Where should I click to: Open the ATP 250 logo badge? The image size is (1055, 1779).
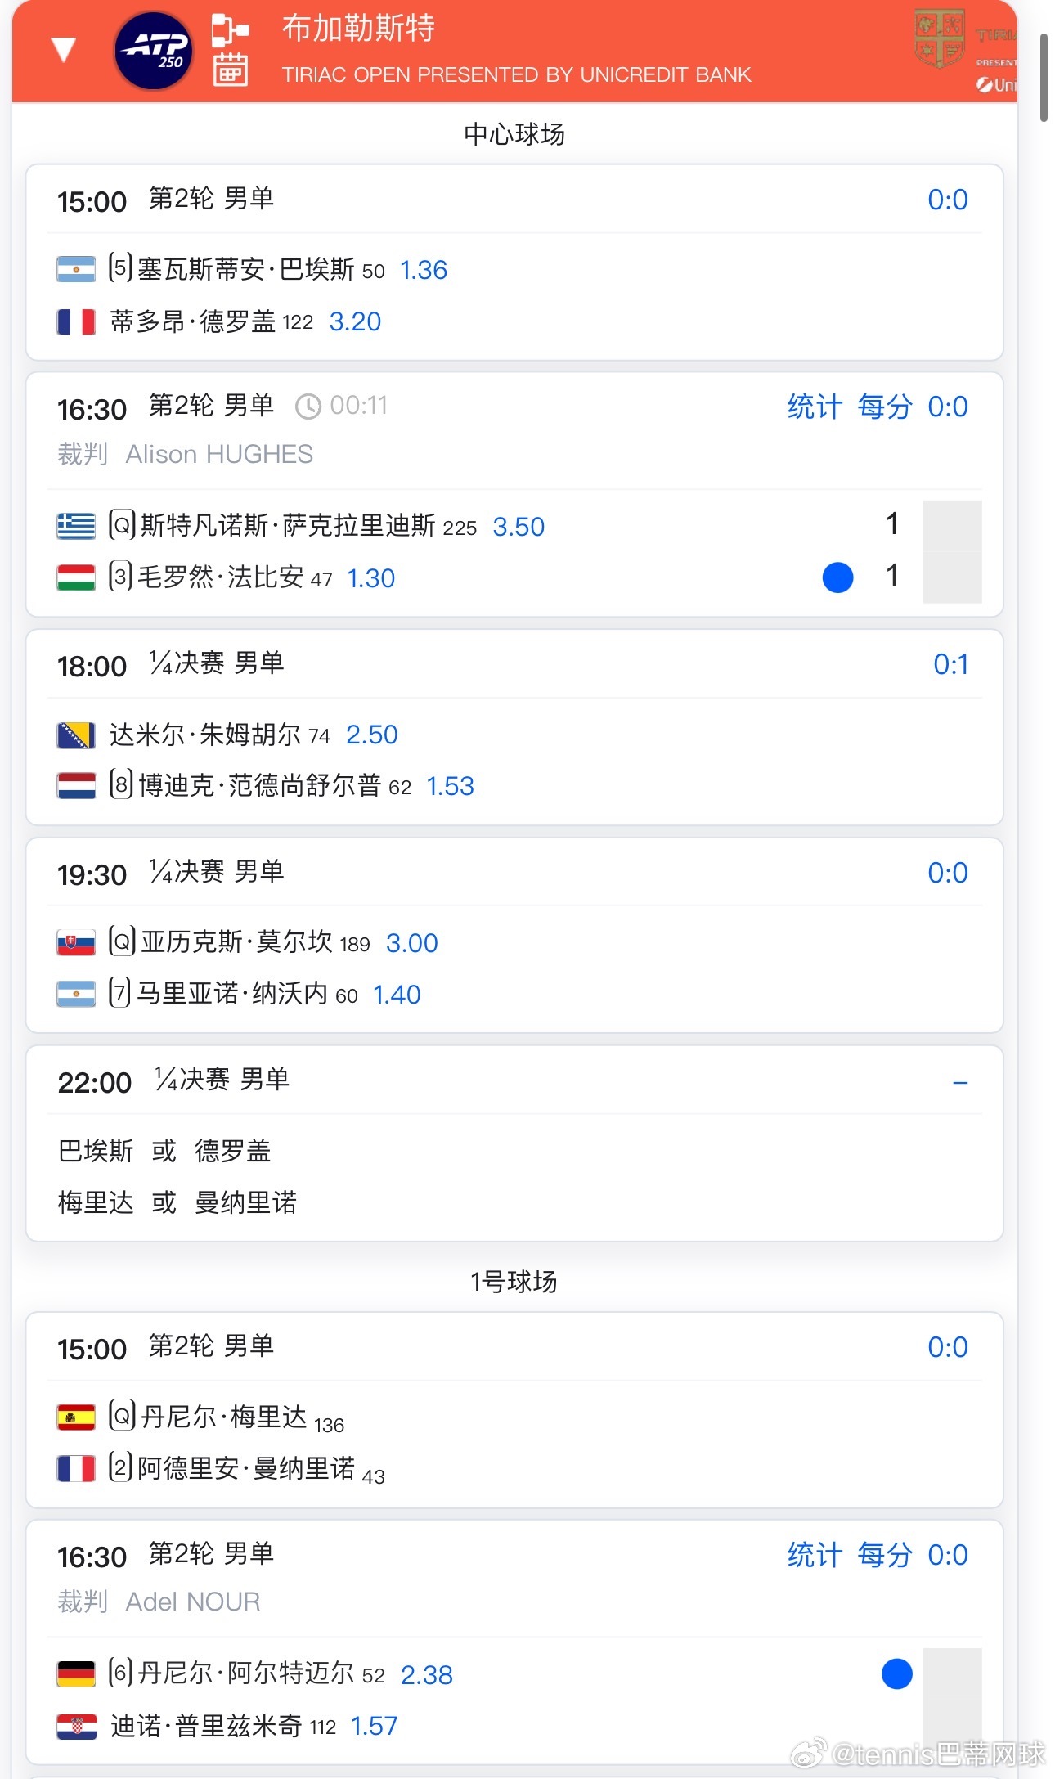click(x=154, y=51)
